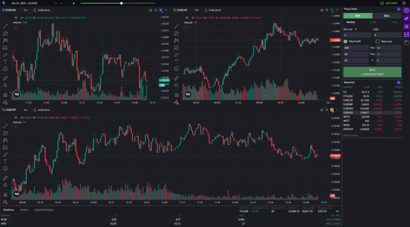Open the Closed Positions tab
The image size is (410, 227).
click(44, 210)
